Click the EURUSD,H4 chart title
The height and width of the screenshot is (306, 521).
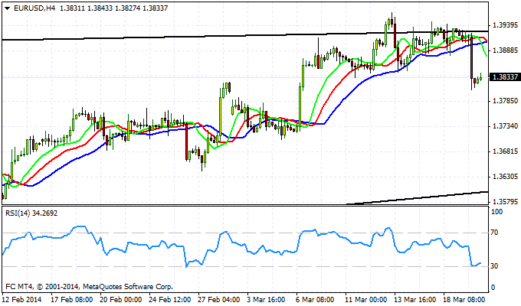(x=34, y=8)
